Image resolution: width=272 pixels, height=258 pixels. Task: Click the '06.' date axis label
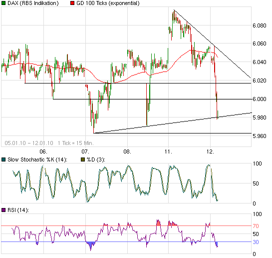point(43,151)
